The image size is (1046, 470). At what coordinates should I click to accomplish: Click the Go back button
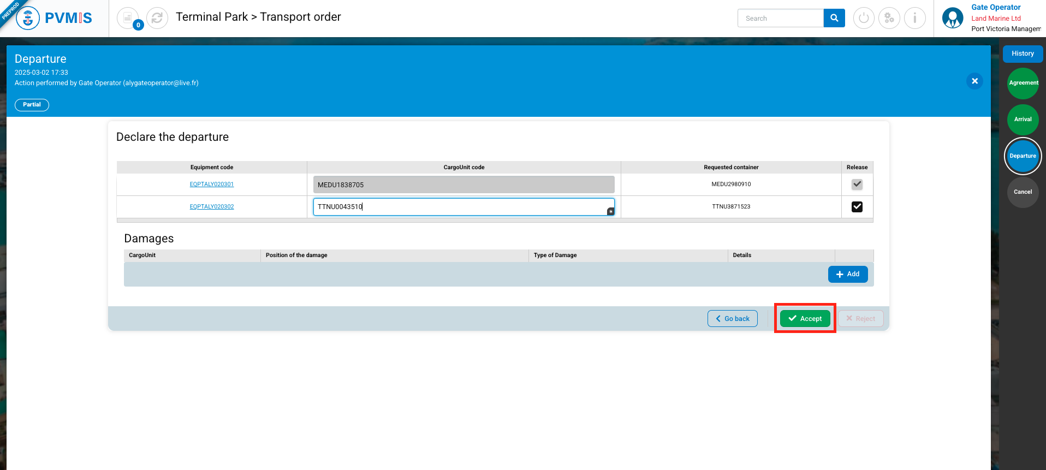[732, 319]
